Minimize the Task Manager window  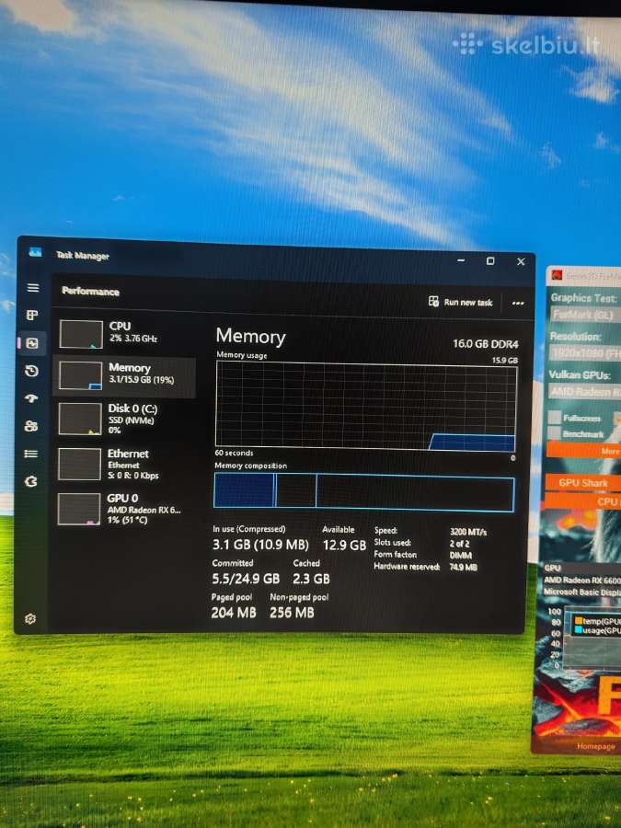click(x=461, y=260)
